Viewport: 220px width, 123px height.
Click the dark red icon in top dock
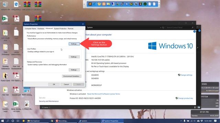[141, 4]
